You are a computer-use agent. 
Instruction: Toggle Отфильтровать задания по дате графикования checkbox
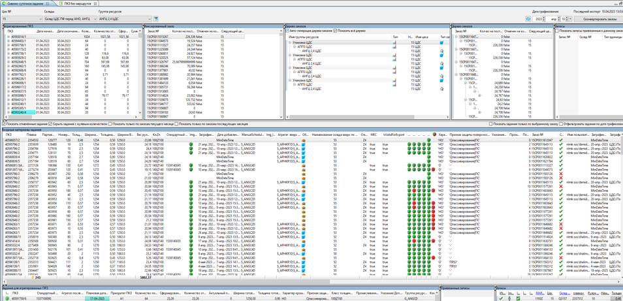[562, 124]
